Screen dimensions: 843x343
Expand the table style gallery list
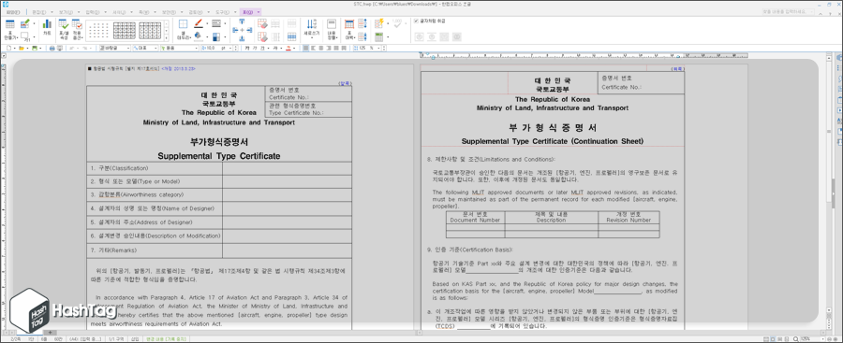(x=166, y=38)
